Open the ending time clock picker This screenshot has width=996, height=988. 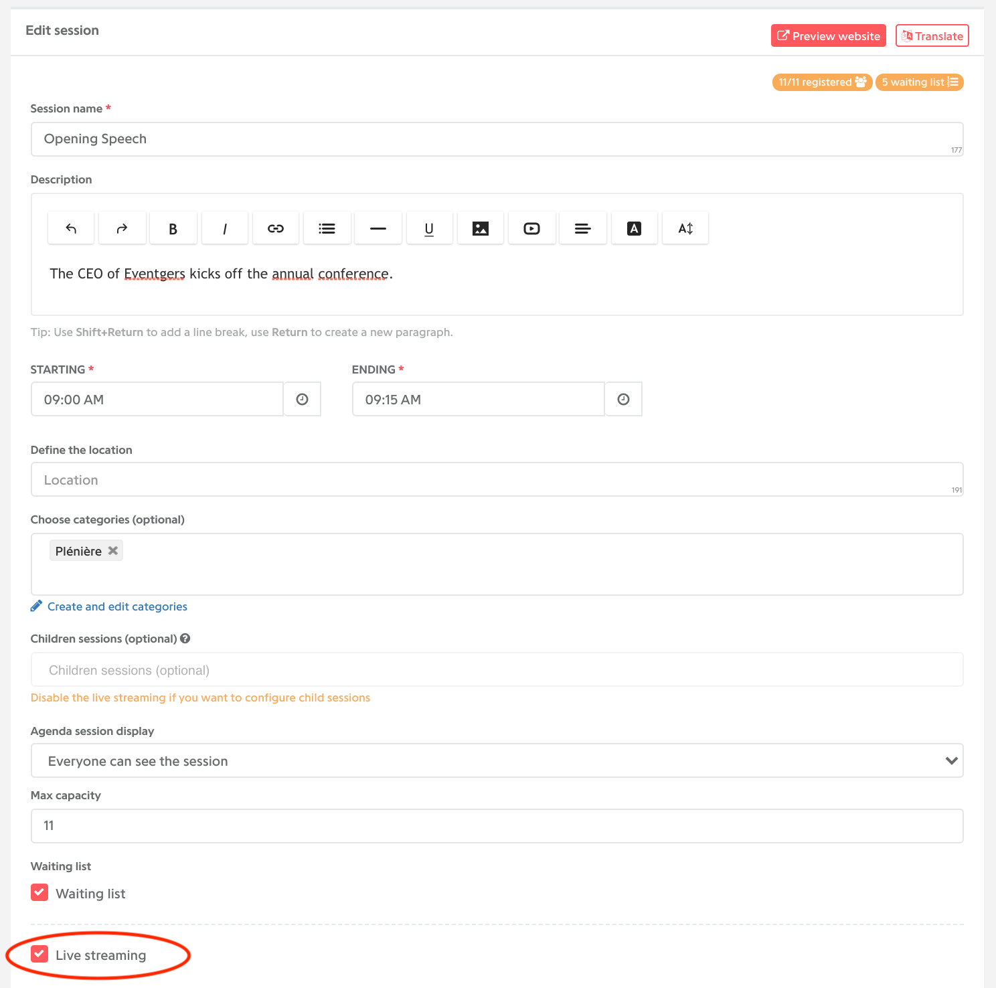(624, 399)
